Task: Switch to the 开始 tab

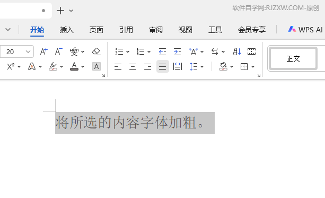Action: click(x=37, y=30)
